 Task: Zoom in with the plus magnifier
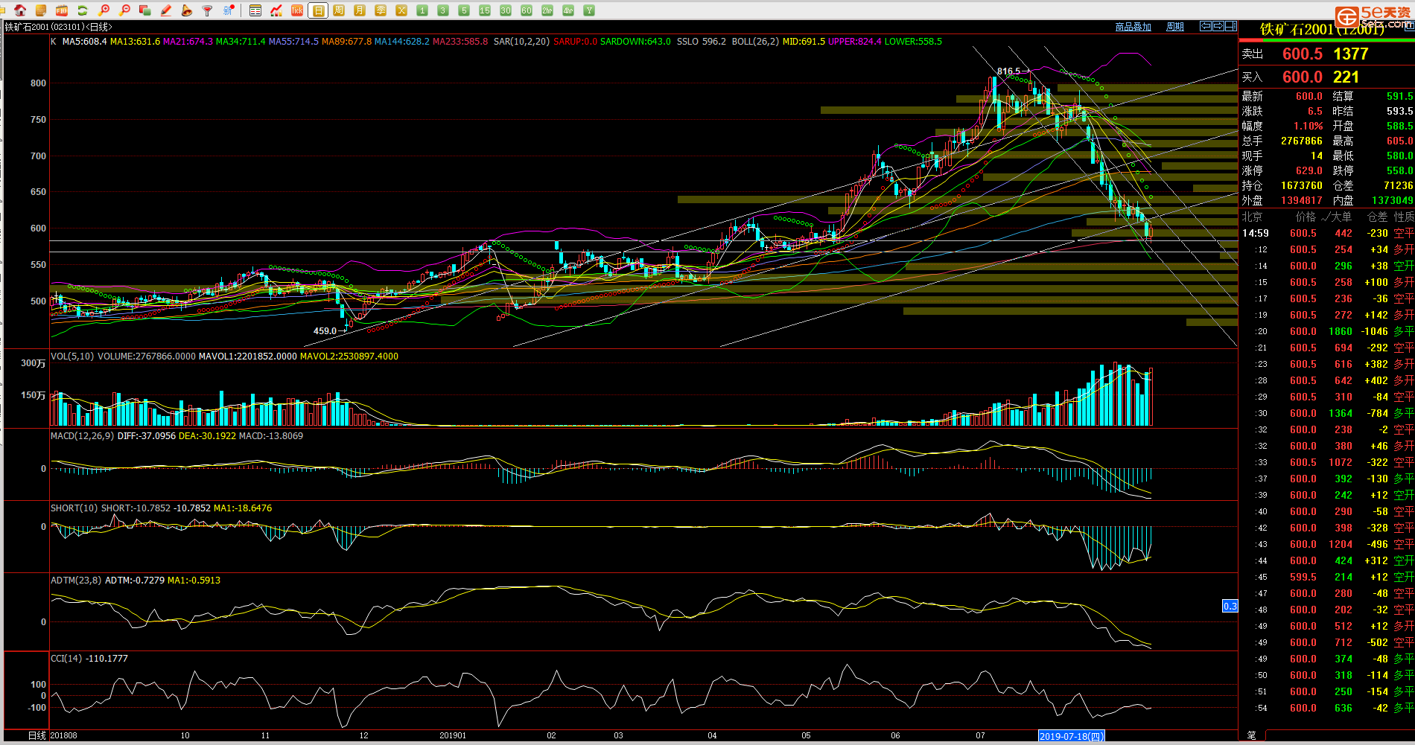tap(104, 10)
